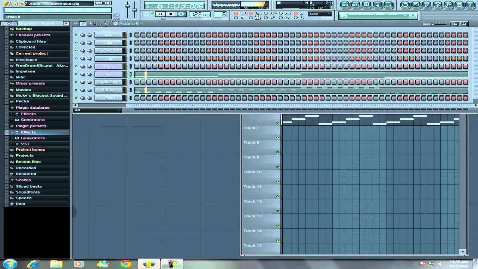Viewport: 478px width, 269px height.
Task: Click the Windows Start button
Action: point(10,263)
